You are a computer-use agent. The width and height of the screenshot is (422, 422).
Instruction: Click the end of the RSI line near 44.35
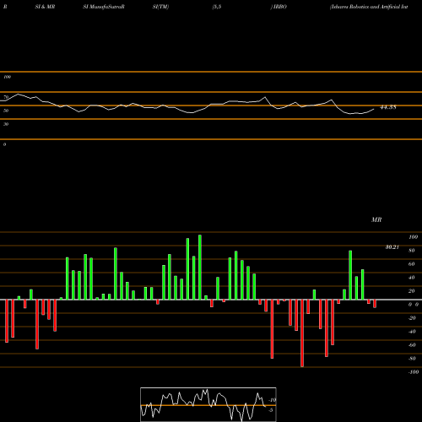pyautogui.click(x=374, y=109)
